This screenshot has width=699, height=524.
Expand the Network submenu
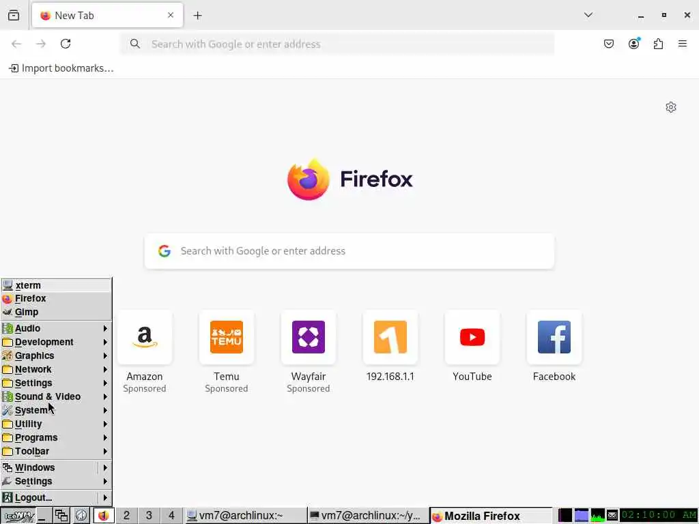[x=56, y=369]
